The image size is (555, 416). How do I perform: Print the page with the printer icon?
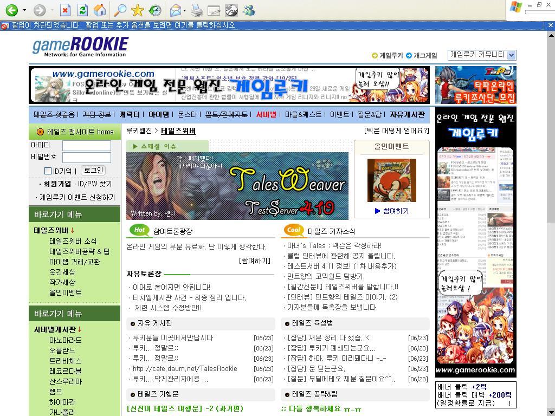(196, 10)
